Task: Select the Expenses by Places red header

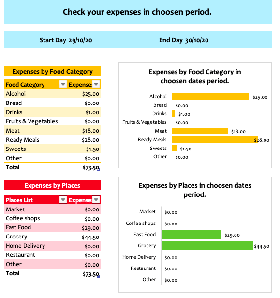Action: pos(52,185)
